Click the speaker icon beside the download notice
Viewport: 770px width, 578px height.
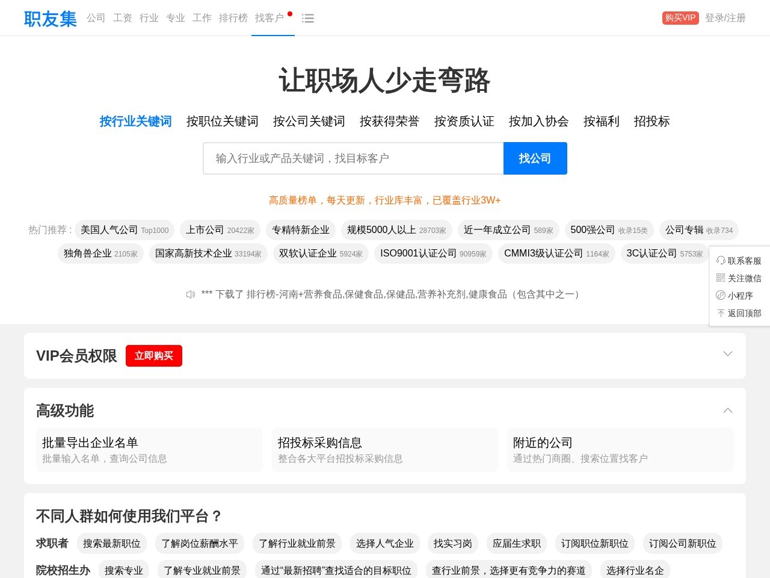point(191,294)
